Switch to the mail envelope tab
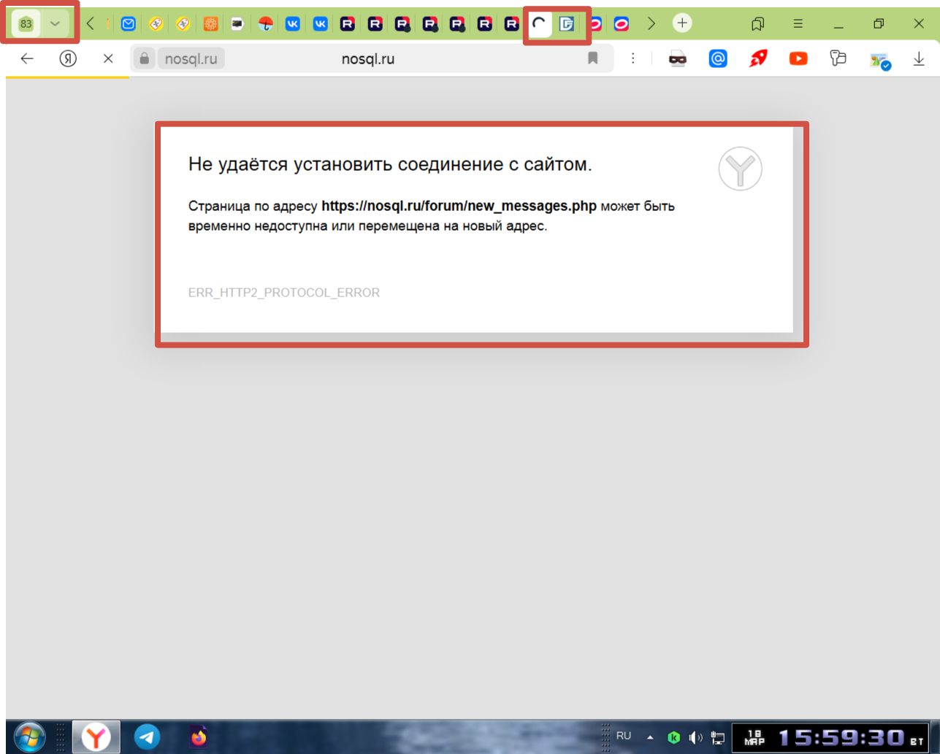 tap(129, 24)
